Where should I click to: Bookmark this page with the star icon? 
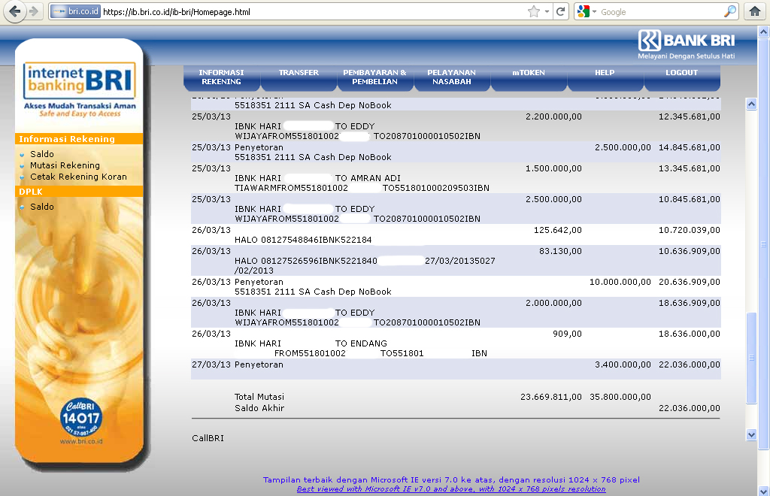[x=533, y=12]
